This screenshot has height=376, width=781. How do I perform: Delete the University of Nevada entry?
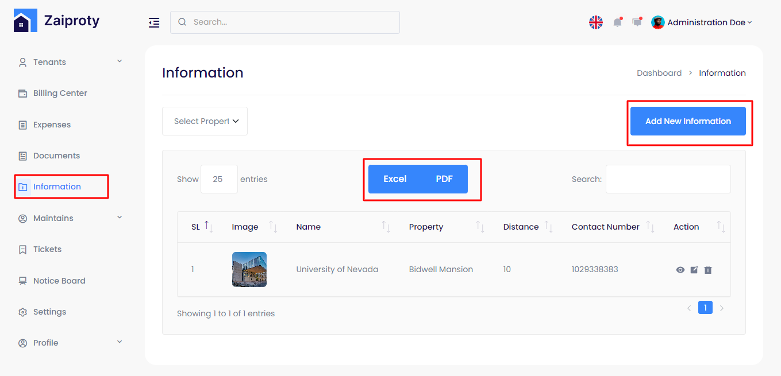[708, 270]
